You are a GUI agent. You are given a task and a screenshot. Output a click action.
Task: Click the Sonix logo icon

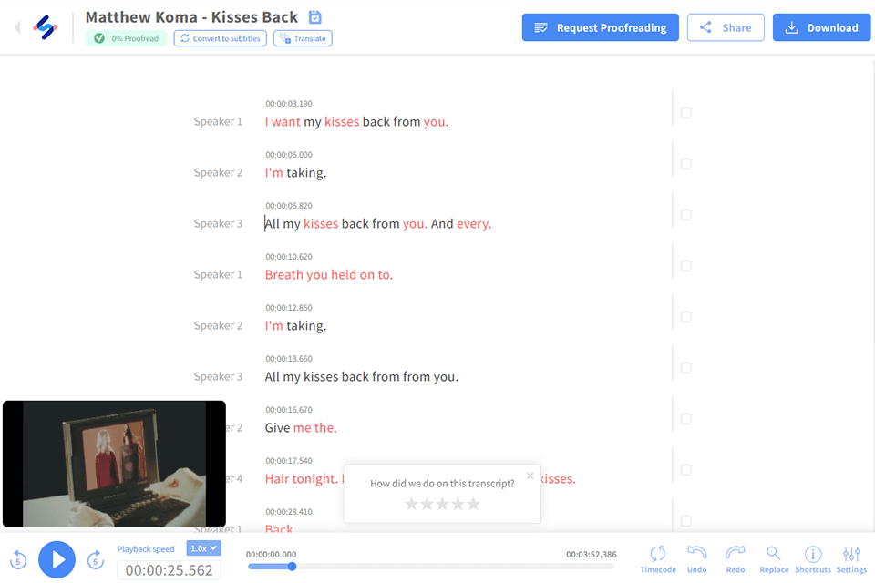[x=46, y=26]
